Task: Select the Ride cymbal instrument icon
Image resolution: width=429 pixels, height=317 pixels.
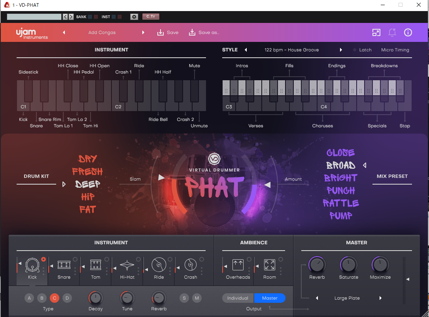Action: coord(159,265)
